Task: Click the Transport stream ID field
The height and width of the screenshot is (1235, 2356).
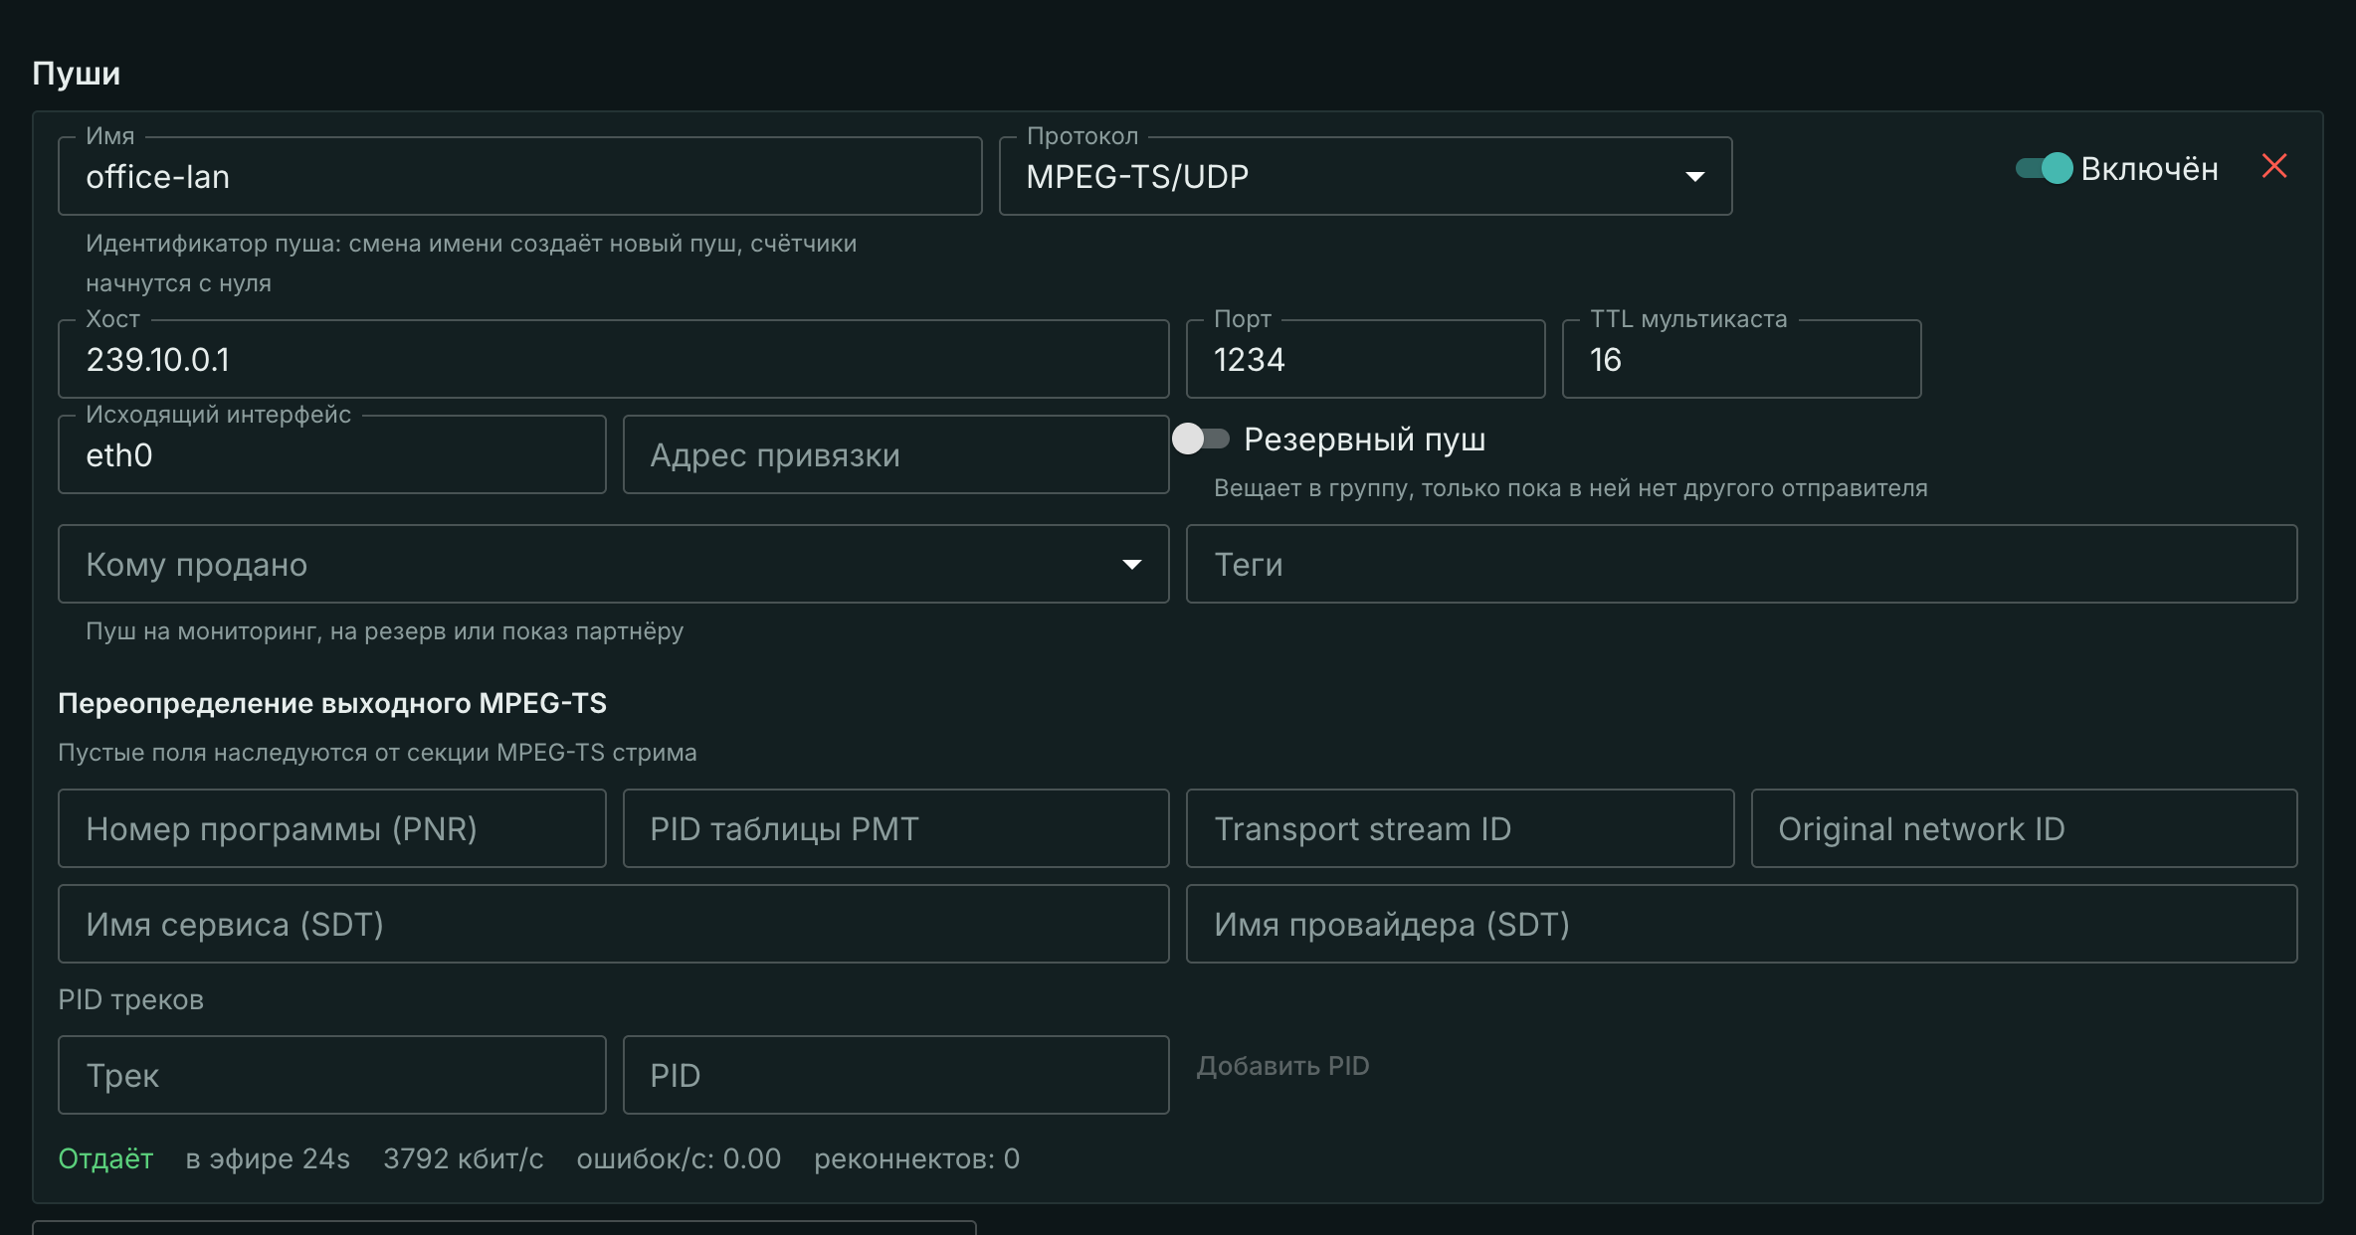Action: (x=1460, y=828)
